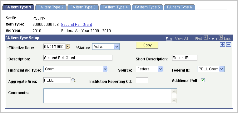
Task: Click the item type number 900000000108
Action: point(46,25)
